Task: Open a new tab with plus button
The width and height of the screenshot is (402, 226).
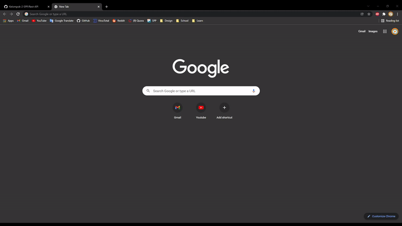Action: click(x=107, y=7)
